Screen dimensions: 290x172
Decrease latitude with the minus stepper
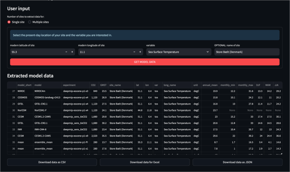click(66, 52)
